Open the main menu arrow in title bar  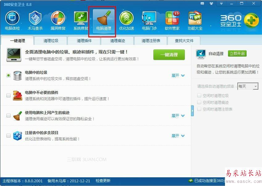pyautogui.click(x=221, y=3)
